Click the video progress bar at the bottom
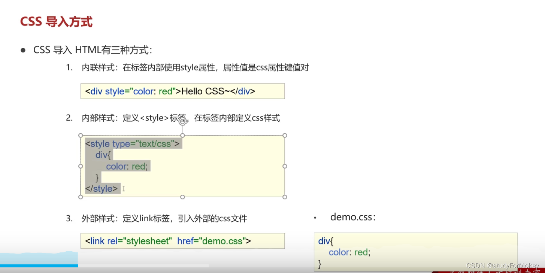 (104, 266)
